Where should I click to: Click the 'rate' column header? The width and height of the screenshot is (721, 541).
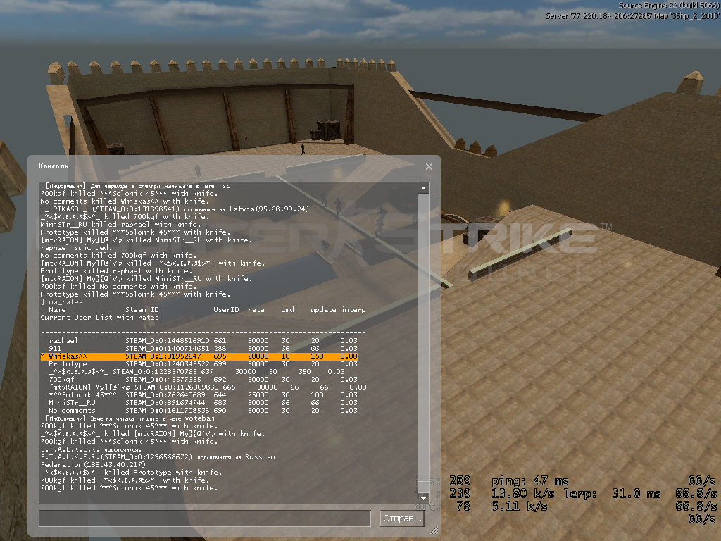click(256, 310)
